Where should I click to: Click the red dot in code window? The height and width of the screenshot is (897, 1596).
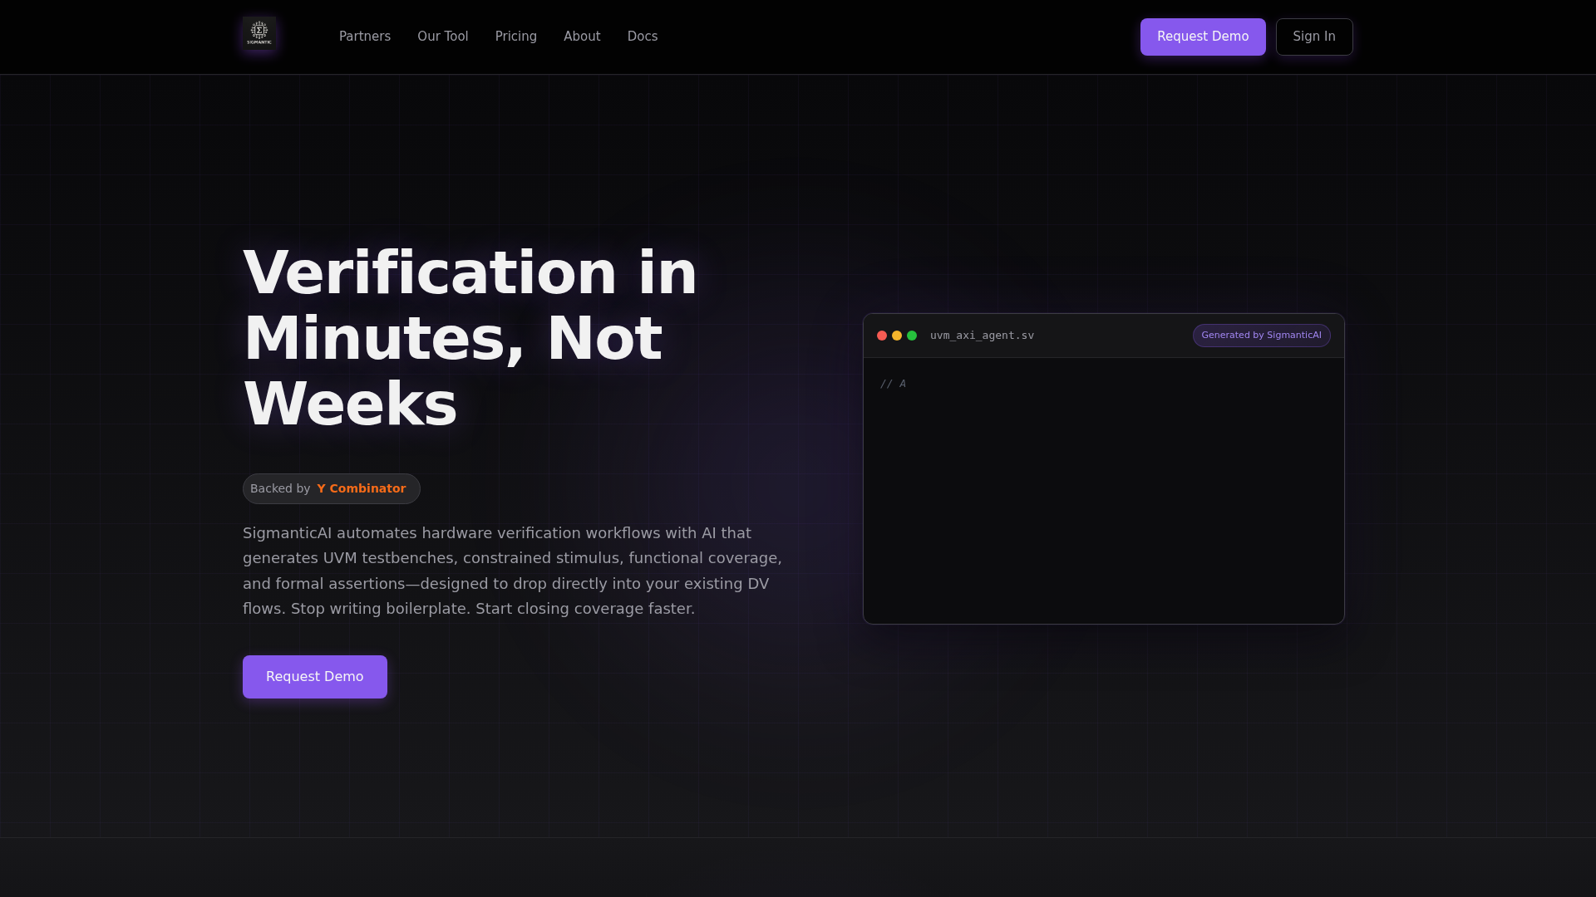click(882, 336)
